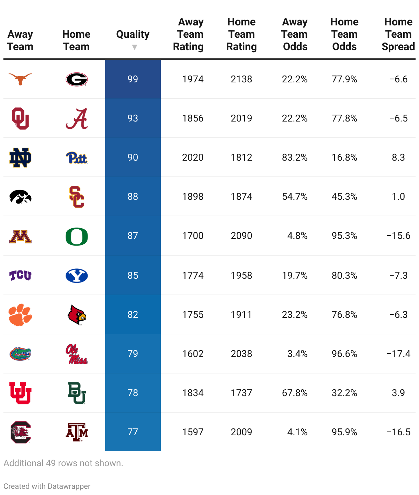
Task: Click the Texas A&M logo
Action: tap(77, 432)
